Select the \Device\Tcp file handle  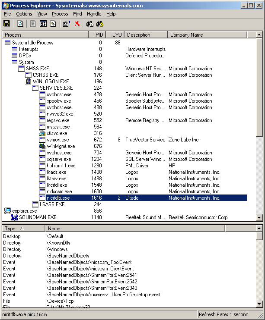tap(60, 301)
